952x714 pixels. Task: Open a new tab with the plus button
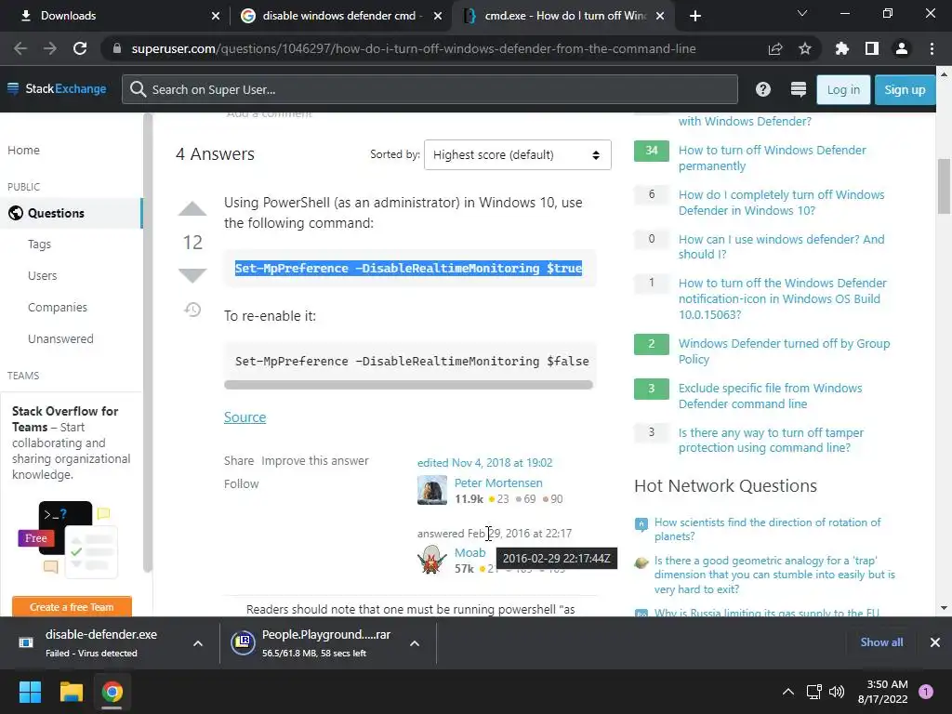click(695, 16)
